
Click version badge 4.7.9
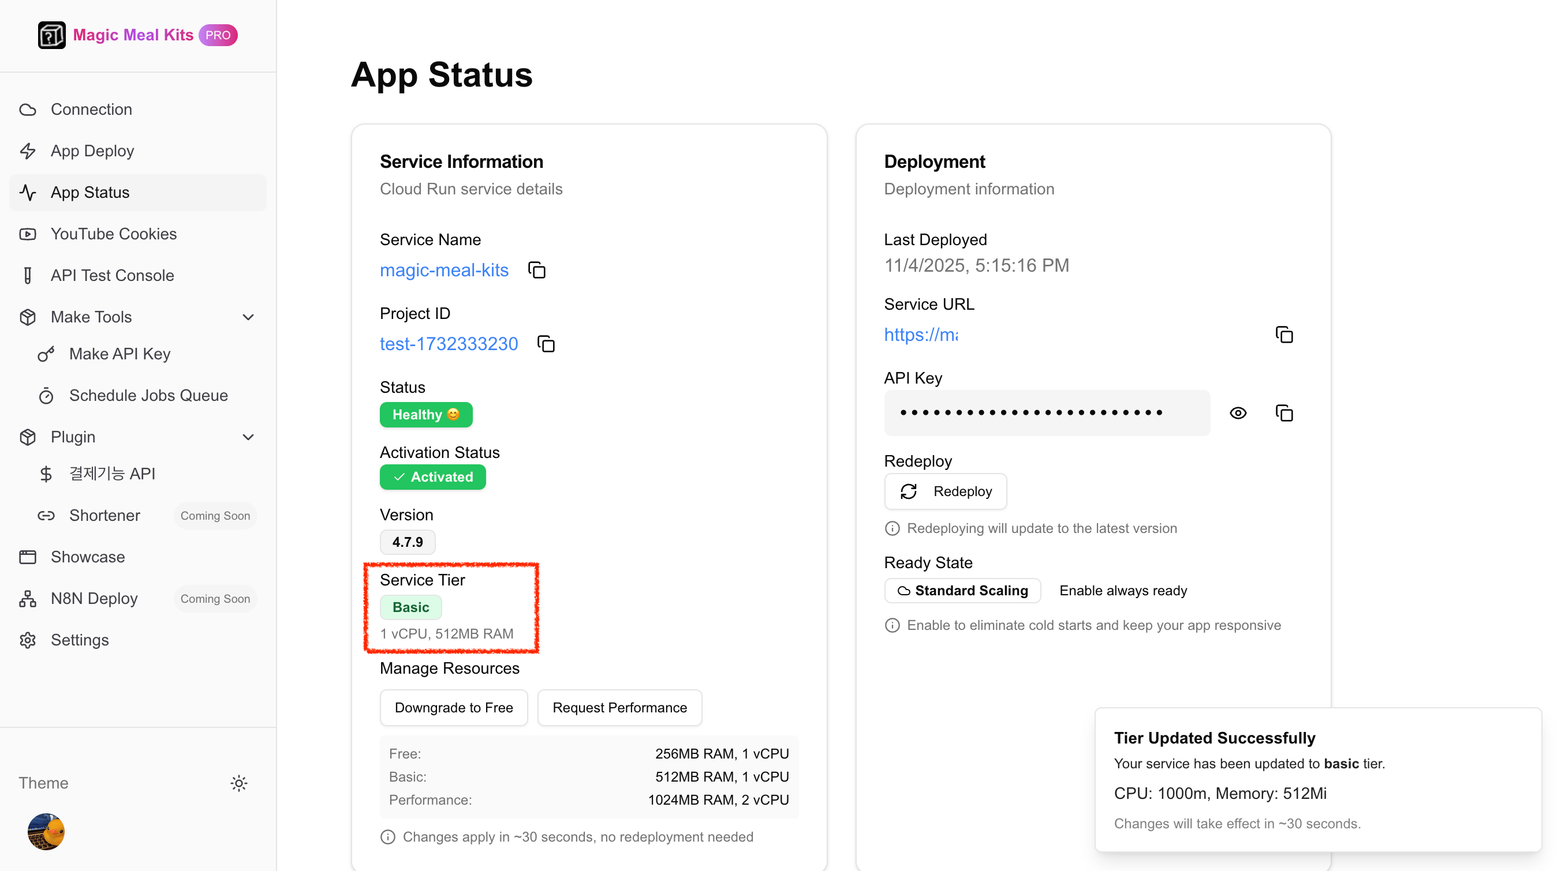[x=408, y=542]
